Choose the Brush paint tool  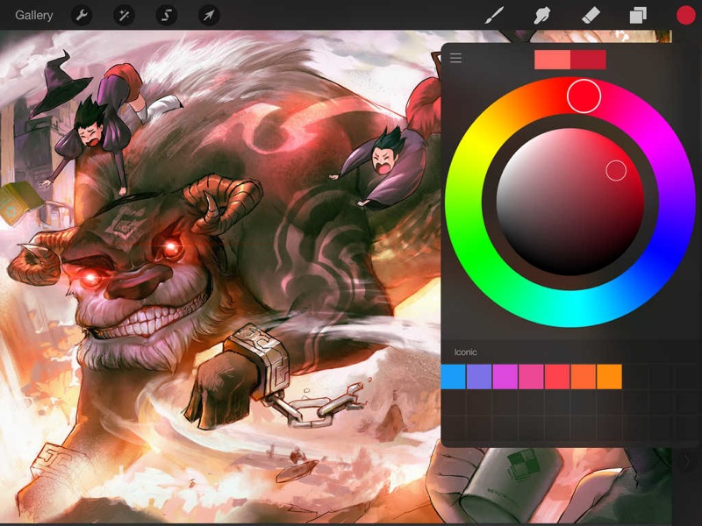point(495,15)
